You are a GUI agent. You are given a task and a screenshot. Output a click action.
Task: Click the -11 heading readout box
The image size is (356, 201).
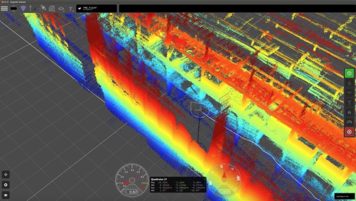pos(224,192)
